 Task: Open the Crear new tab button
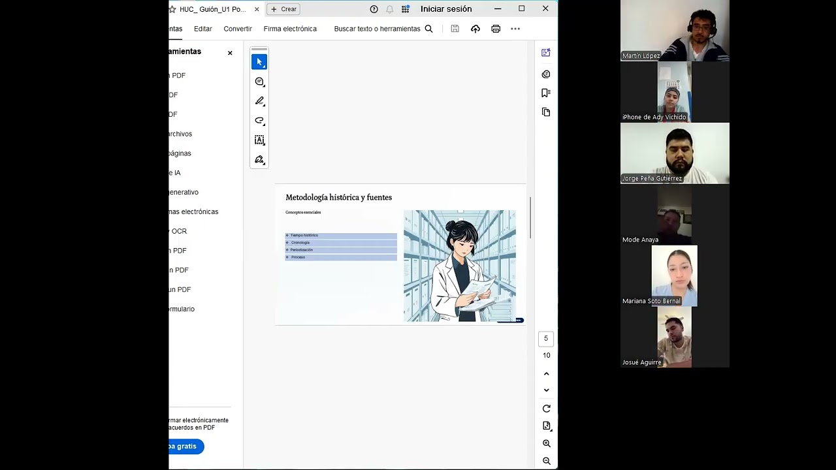pyautogui.click(x=283, y=9)
